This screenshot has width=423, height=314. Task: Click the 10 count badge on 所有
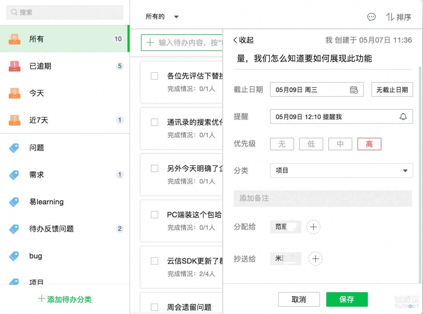click(118, 39)
